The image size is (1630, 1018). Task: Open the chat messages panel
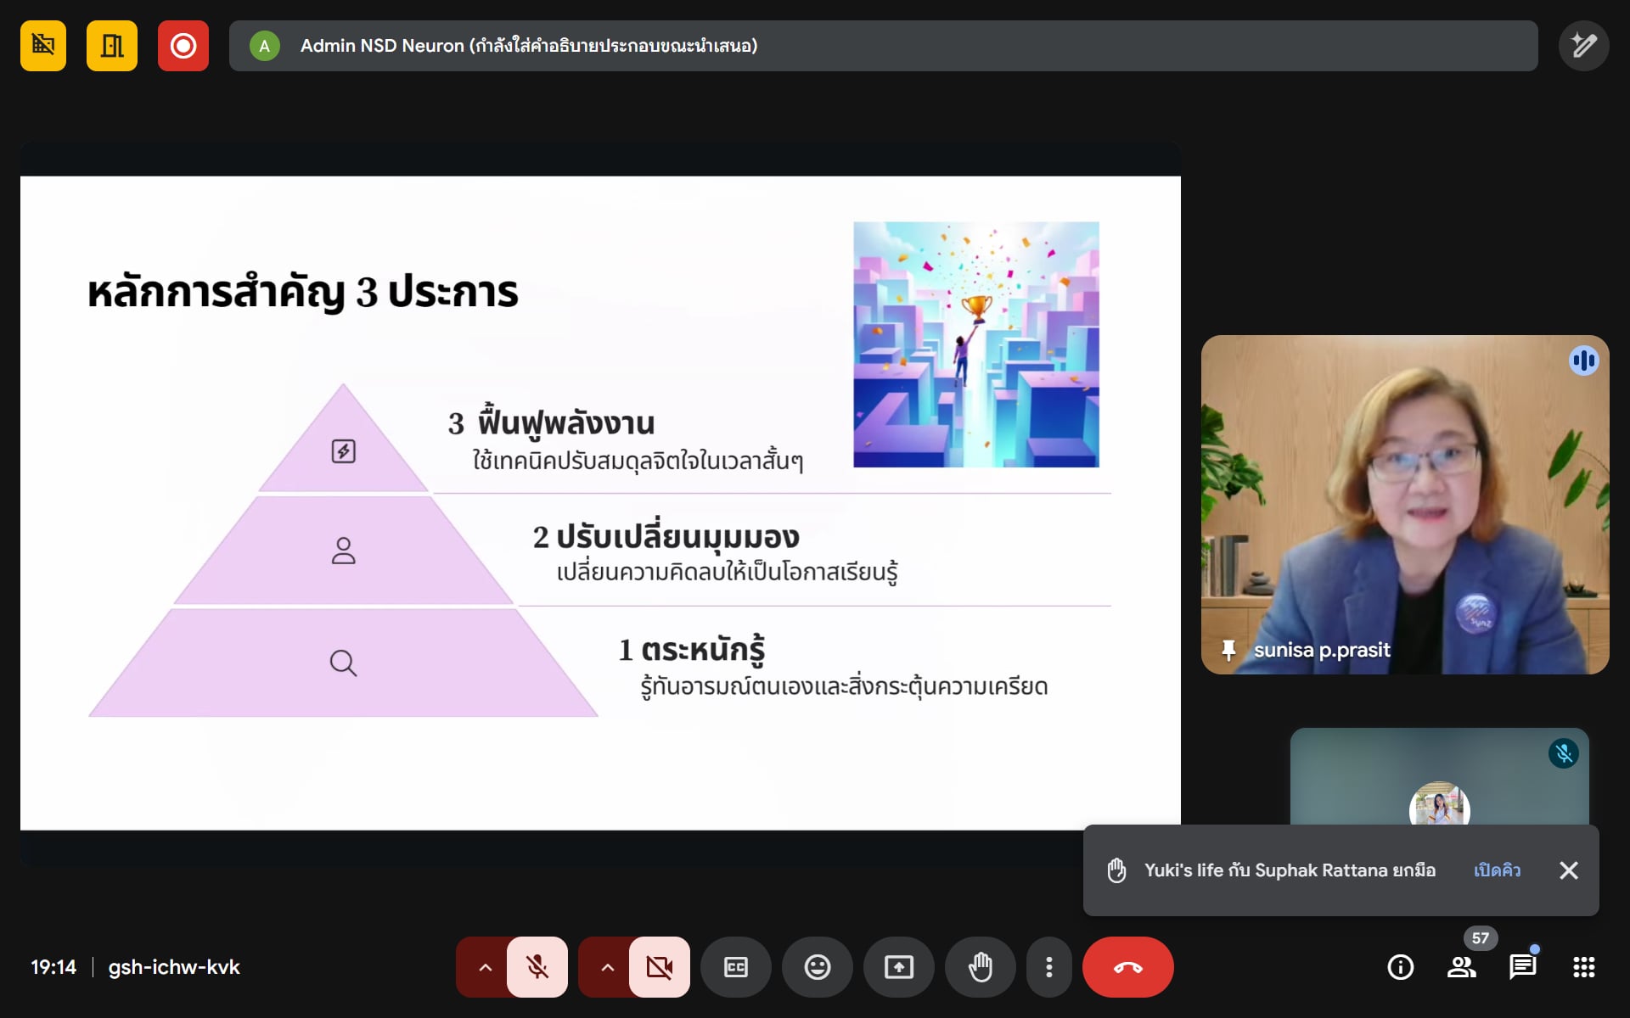(x=1523, y=967)
